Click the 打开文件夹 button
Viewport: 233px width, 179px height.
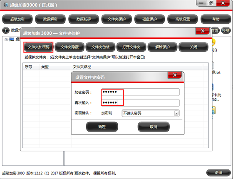click(x=131, y=47)
